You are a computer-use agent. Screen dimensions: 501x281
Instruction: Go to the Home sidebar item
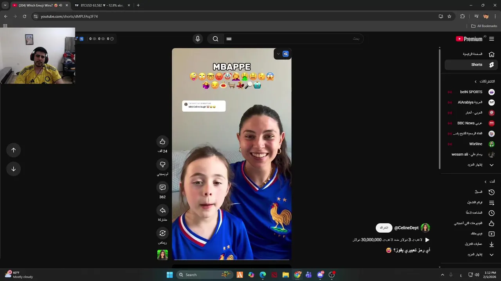pyautogui.click(x=471, y=54)
